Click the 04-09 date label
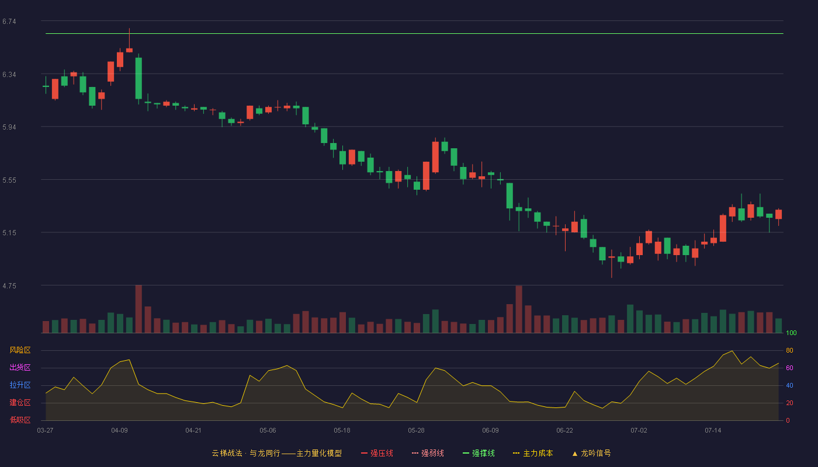This screenshot has height=467, width=818. click(119, 430)
